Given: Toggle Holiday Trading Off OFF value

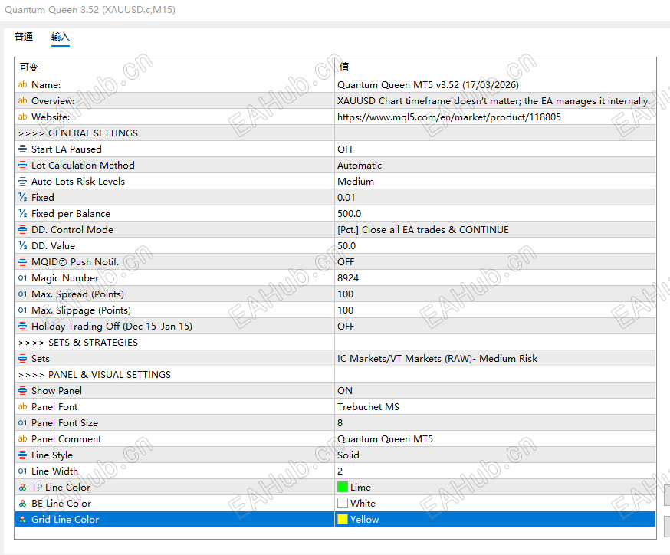Looking at the screenshot, I should (x=495, y=327).
